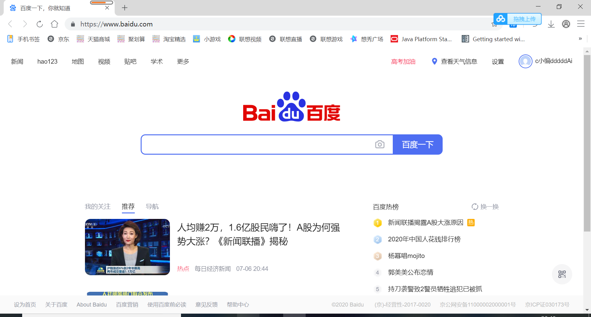Click the red 高考加油 link

403,61
